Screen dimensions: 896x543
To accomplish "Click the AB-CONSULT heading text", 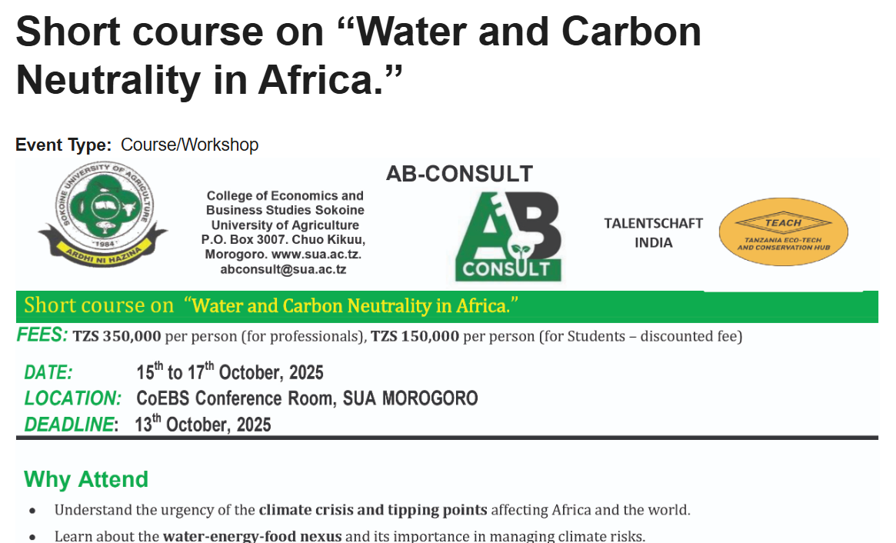I will pos(459,174).
